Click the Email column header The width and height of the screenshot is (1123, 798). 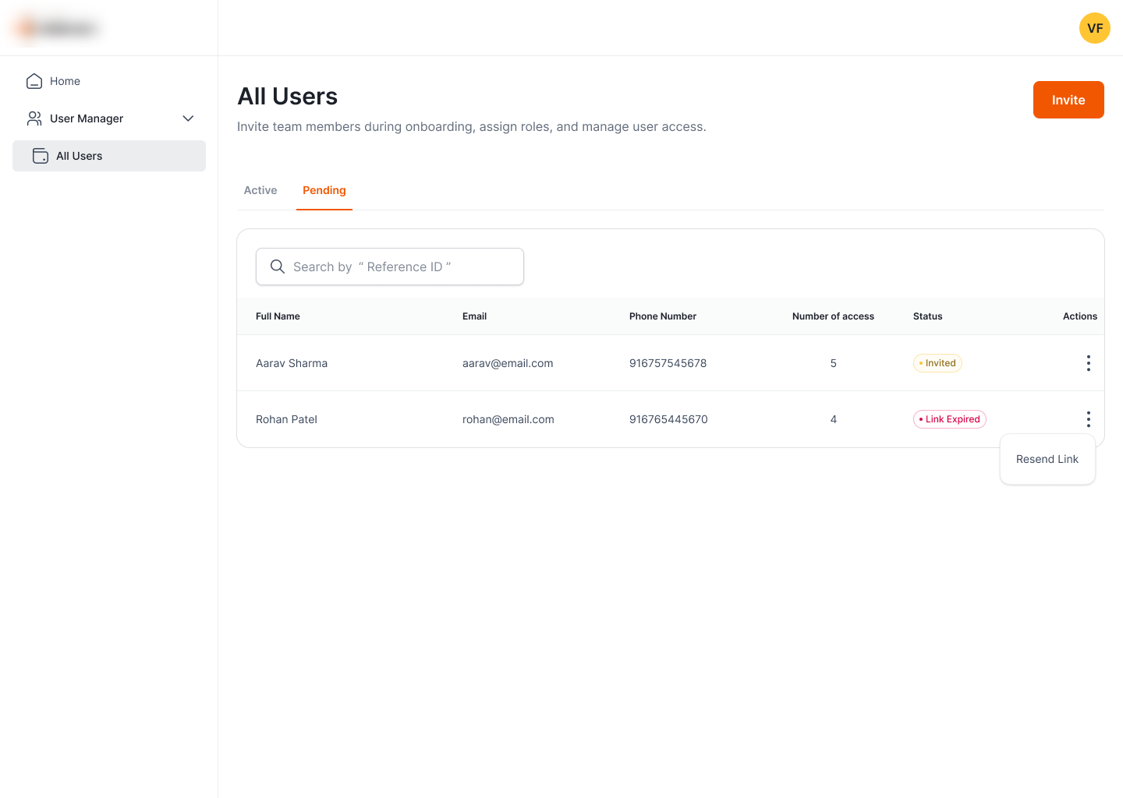(474, 316)
